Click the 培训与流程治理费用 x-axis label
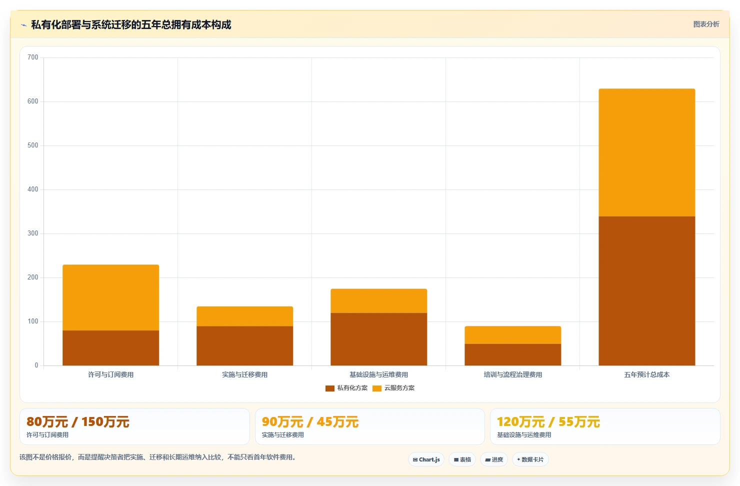 click(x=513, y=374)
